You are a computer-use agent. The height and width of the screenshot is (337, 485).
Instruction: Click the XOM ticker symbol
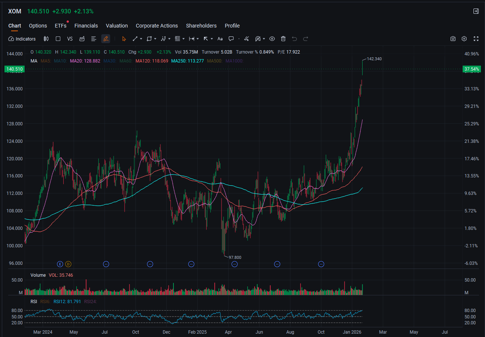pos(15,11)
